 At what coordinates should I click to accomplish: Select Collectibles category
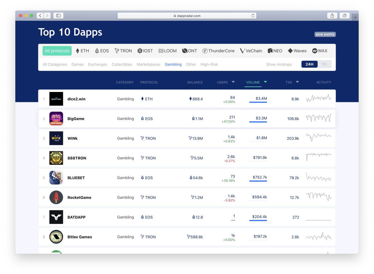click(122, 65)
